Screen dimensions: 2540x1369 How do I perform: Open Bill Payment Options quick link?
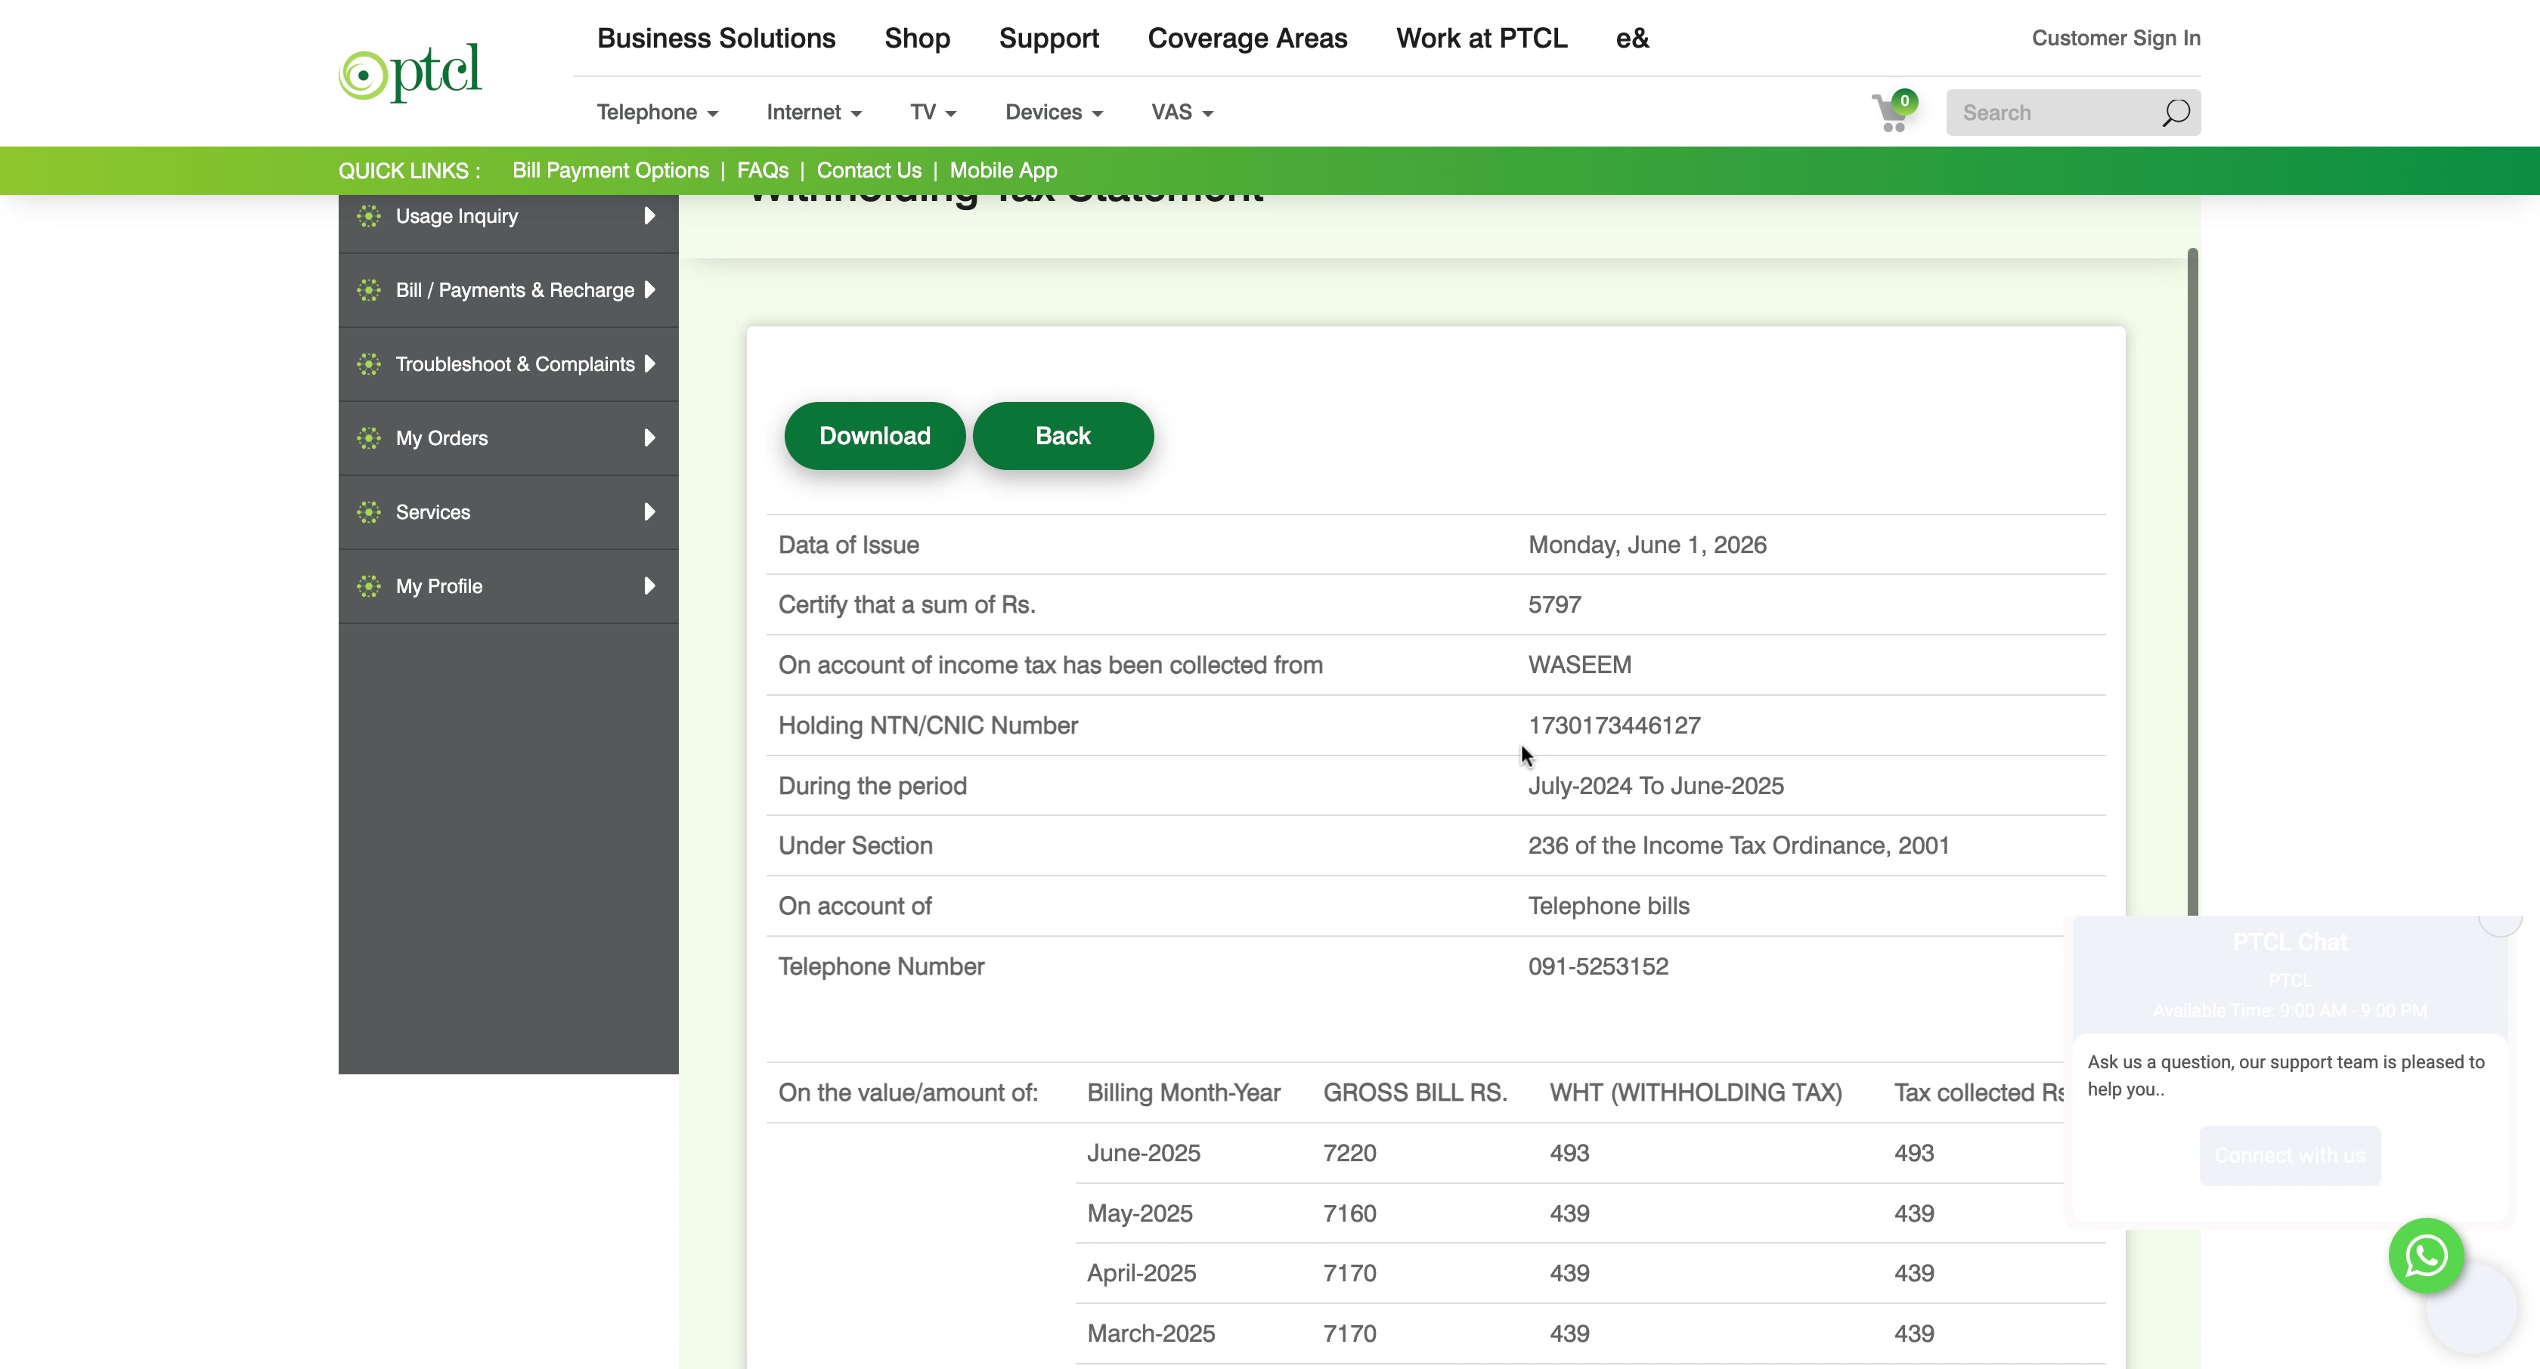coord(610,171)
